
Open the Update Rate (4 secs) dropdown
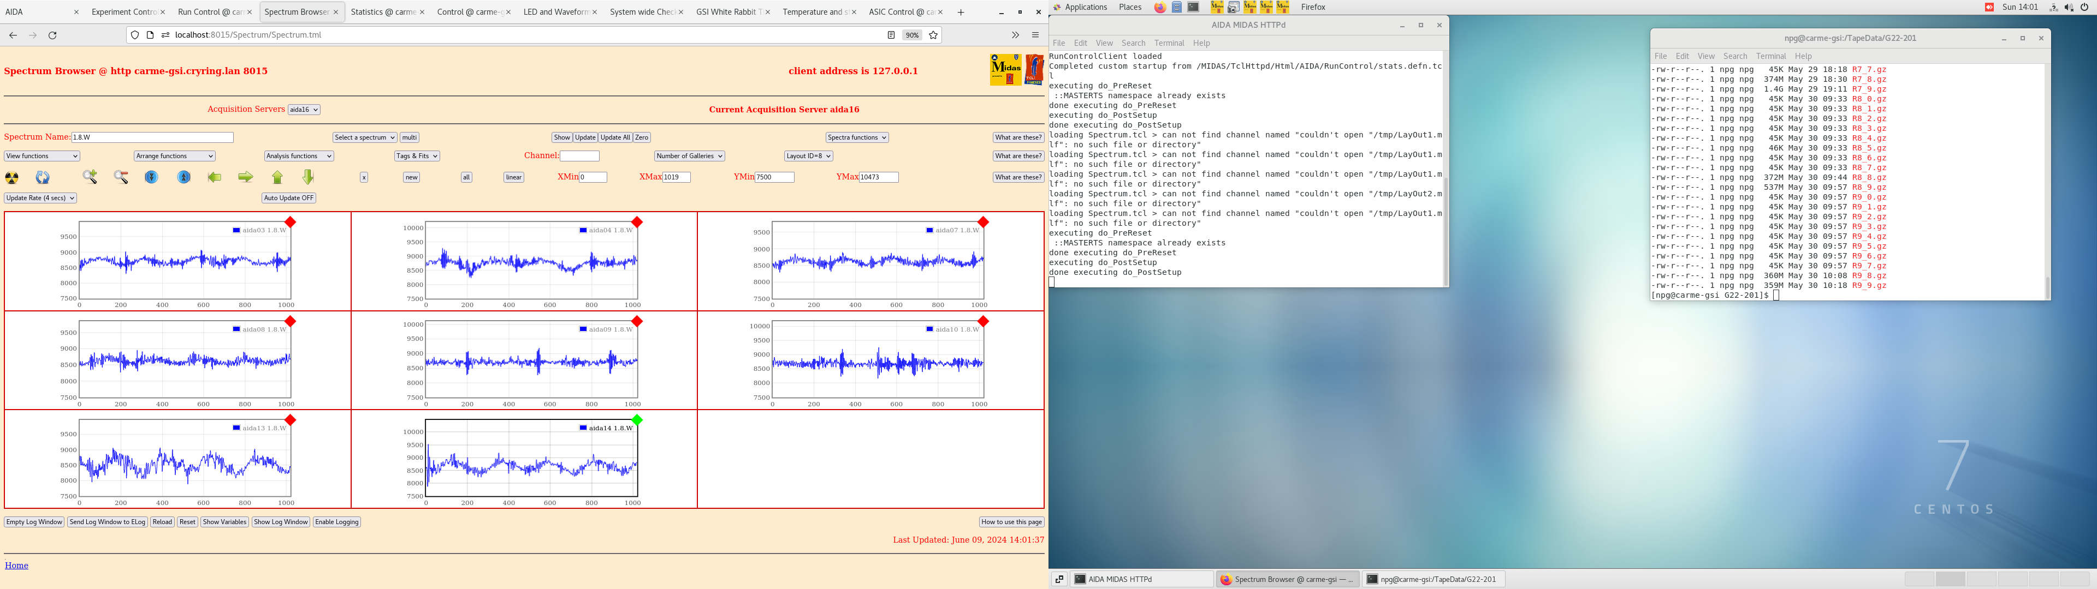(40, 197)
